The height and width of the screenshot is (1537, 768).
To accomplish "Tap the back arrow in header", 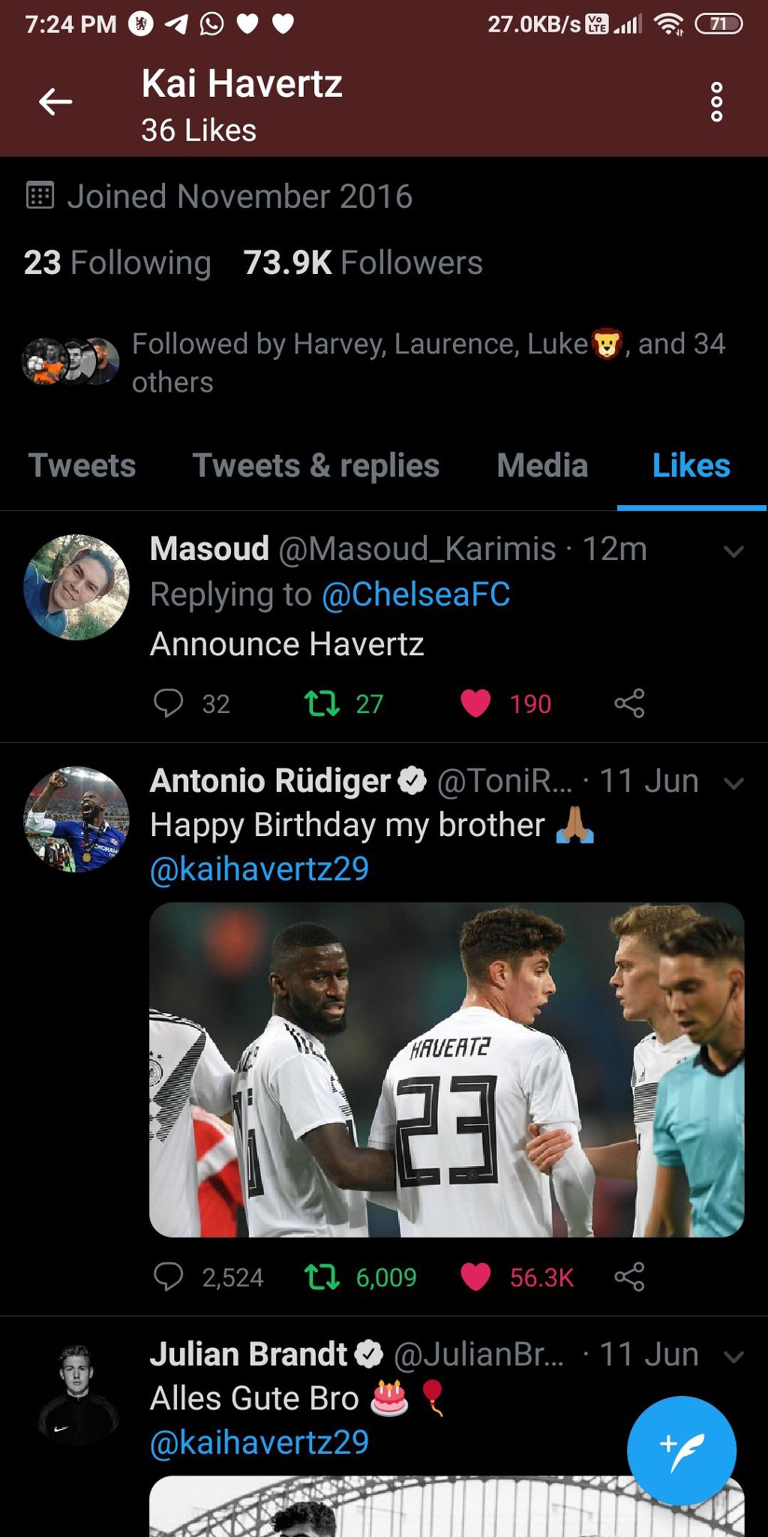I will tap(55, 101).
